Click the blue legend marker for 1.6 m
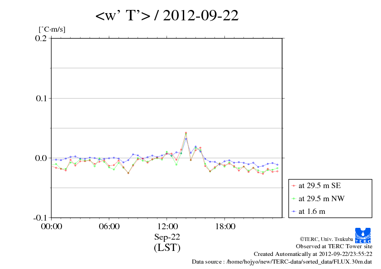Image resolution: width=381 pixels, height=269 pixels. (294, 212)
